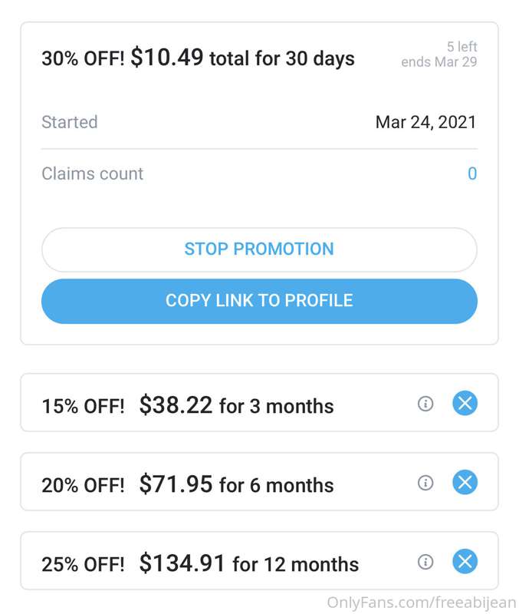The image size is (519, 614).
Task: Delete the 20% off 6 months bundle
Action: point(465,482)
